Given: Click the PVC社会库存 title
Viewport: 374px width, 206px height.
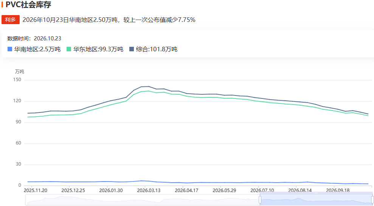Looking at the screenshot, I should coord(28,5).
